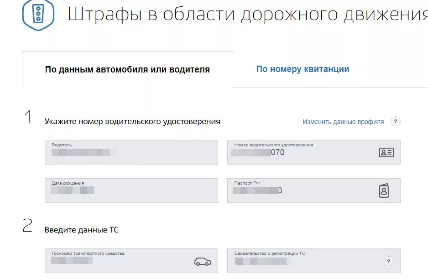This screenshot has width=428, height=279.
Task: Select the Дата рождения field
Action: tap(131, 191)
